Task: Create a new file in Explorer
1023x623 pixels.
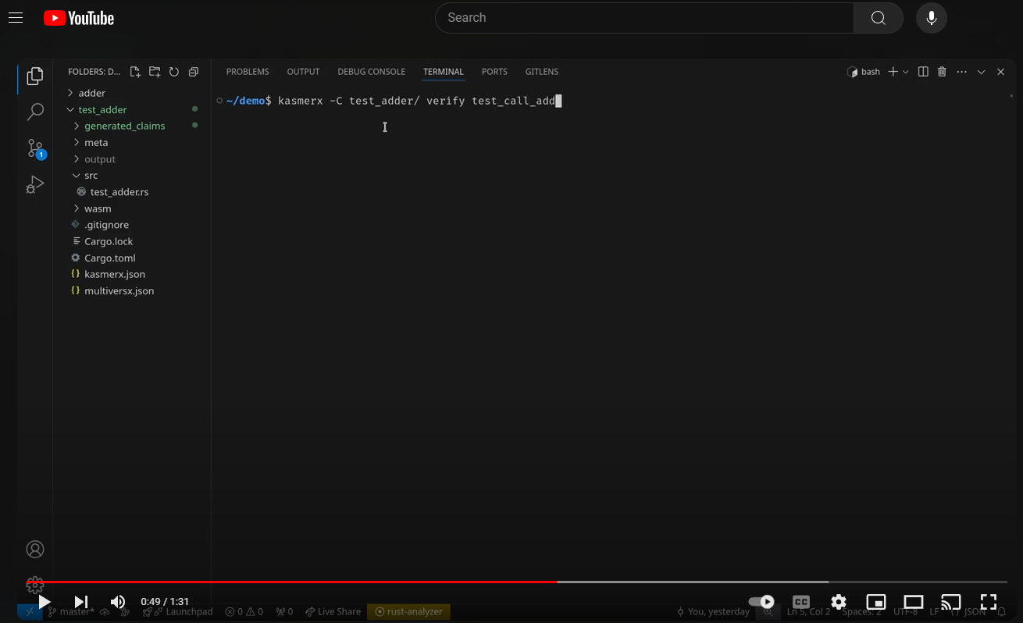Action: click(x=135, y=72)
